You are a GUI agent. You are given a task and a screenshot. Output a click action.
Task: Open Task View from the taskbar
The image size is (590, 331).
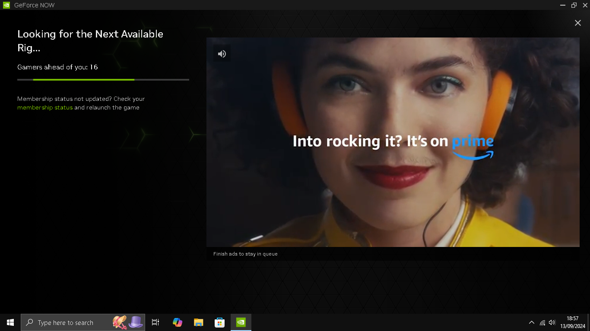[155, 322]
